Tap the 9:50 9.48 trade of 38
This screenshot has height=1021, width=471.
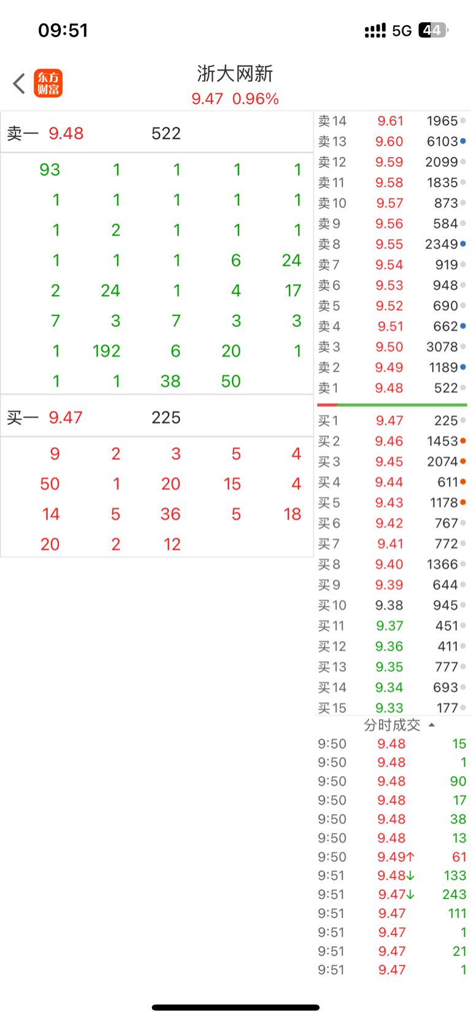392,819
